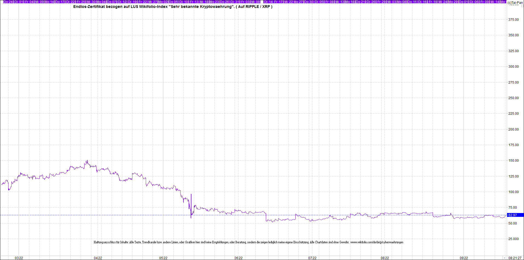Open the wikifolio.com link in the disclaimer

point(377,242)
